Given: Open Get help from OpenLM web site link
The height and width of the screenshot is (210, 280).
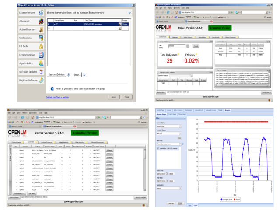Looking at the screenshot, I should 57,97.
